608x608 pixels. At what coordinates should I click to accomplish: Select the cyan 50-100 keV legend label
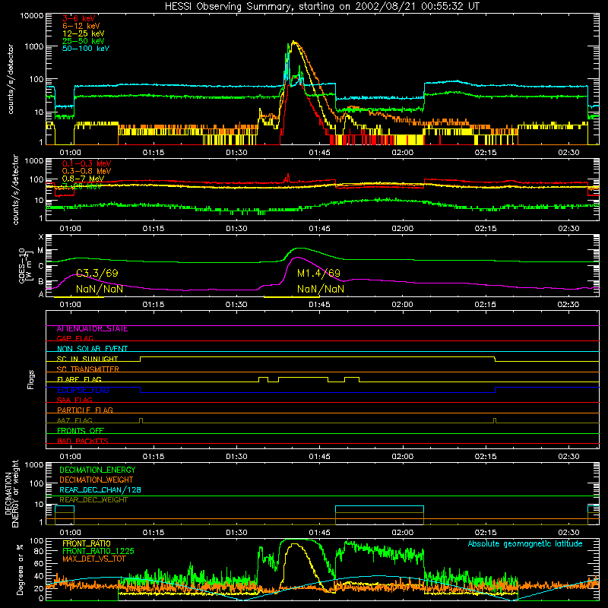click(86, 49)
